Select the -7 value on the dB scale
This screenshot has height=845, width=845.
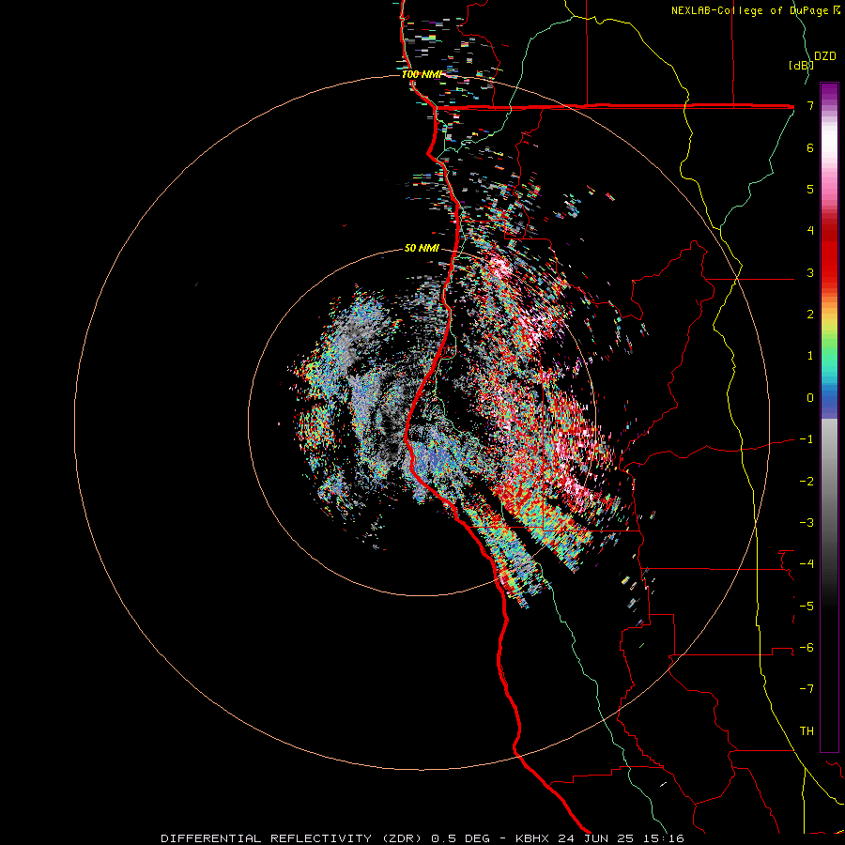click(x=807, y=689)
